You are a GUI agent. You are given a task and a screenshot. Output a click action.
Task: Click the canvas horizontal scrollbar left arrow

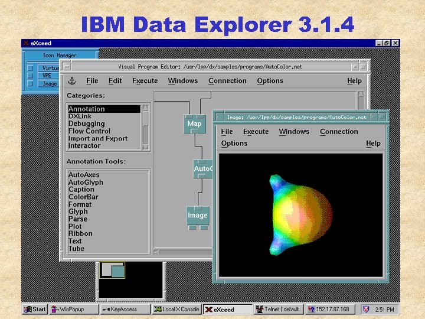point(156,252)
